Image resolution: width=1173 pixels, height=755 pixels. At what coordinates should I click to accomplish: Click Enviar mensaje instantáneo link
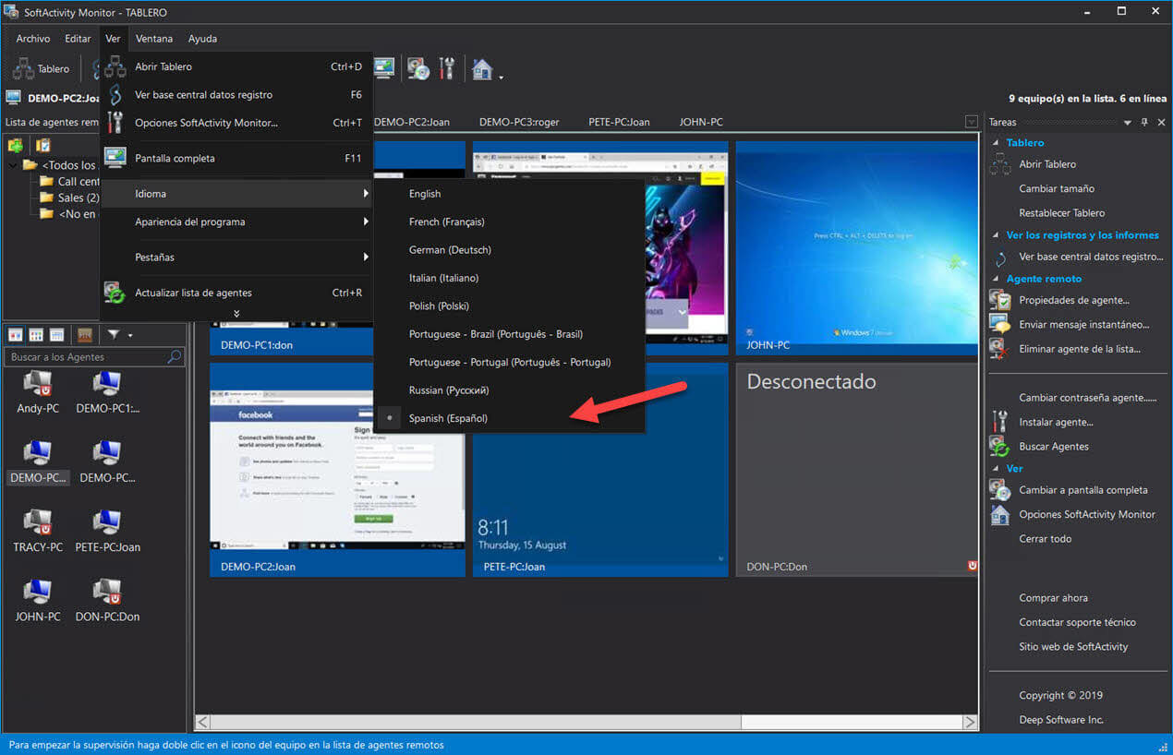click(1083, 325)
